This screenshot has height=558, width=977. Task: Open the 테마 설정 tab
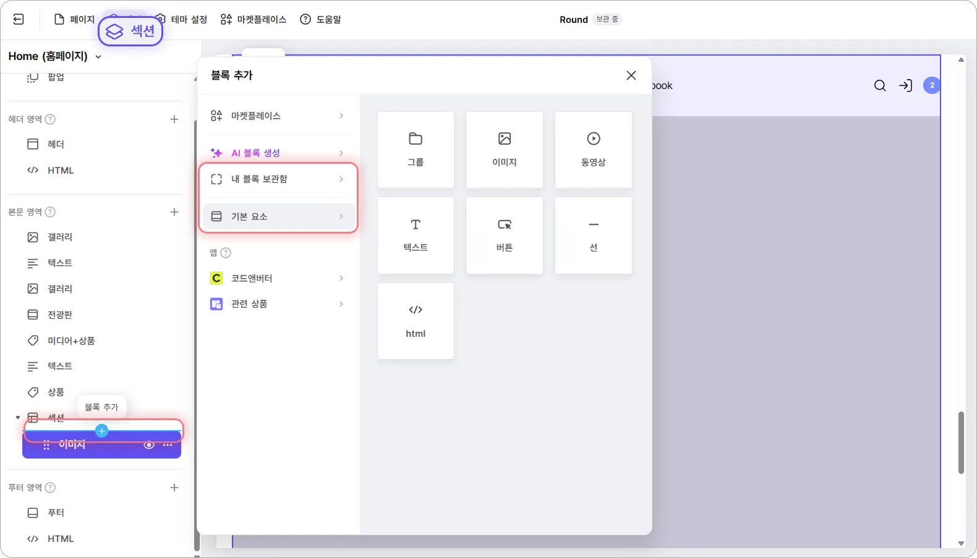[181, 19]
